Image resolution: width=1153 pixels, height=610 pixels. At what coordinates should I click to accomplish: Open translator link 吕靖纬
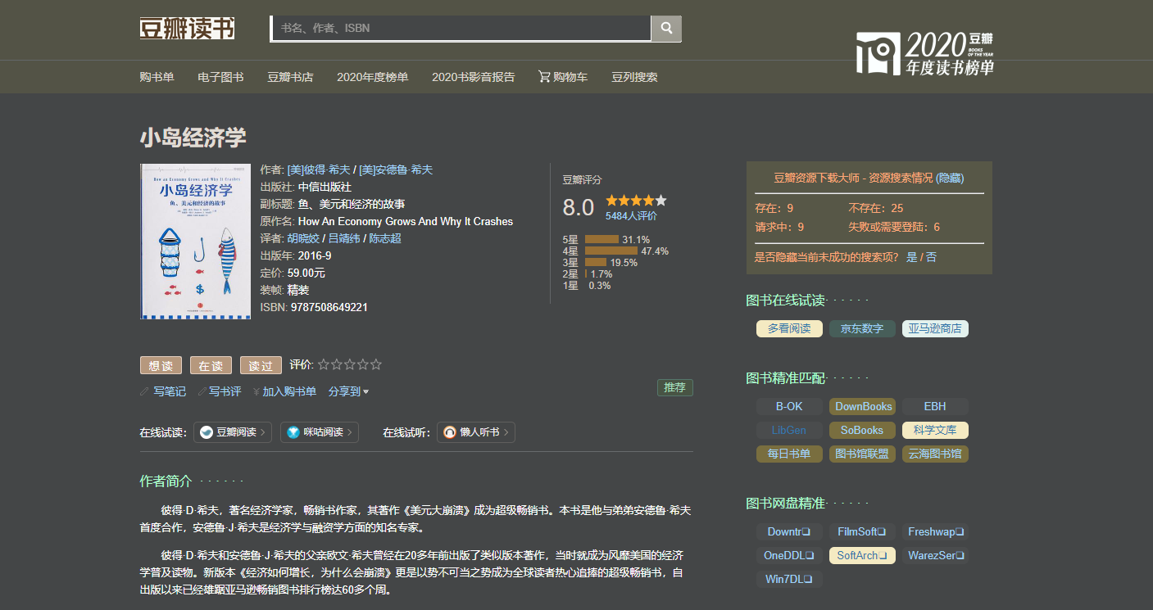pos(344,238)
